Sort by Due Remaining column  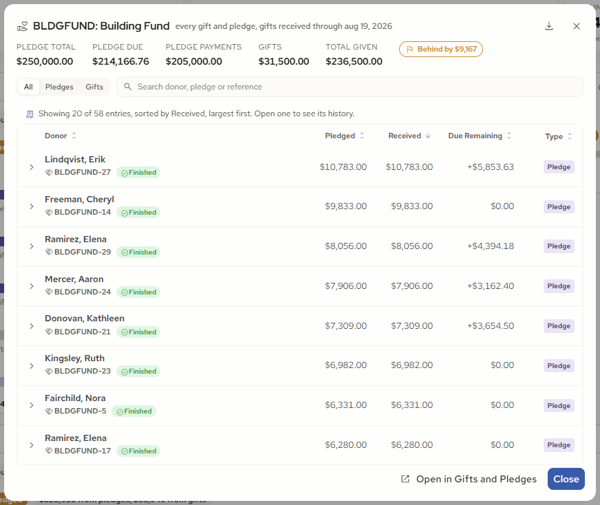point(480,136)
